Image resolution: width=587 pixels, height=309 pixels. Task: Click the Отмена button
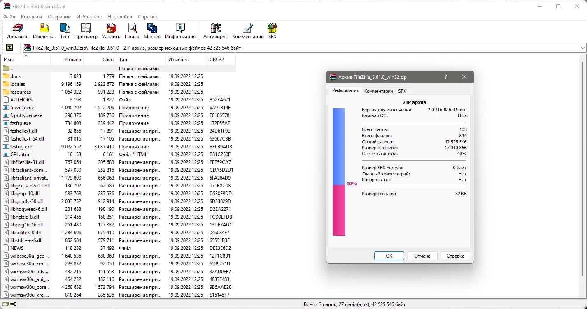click(x=422, y=256)
